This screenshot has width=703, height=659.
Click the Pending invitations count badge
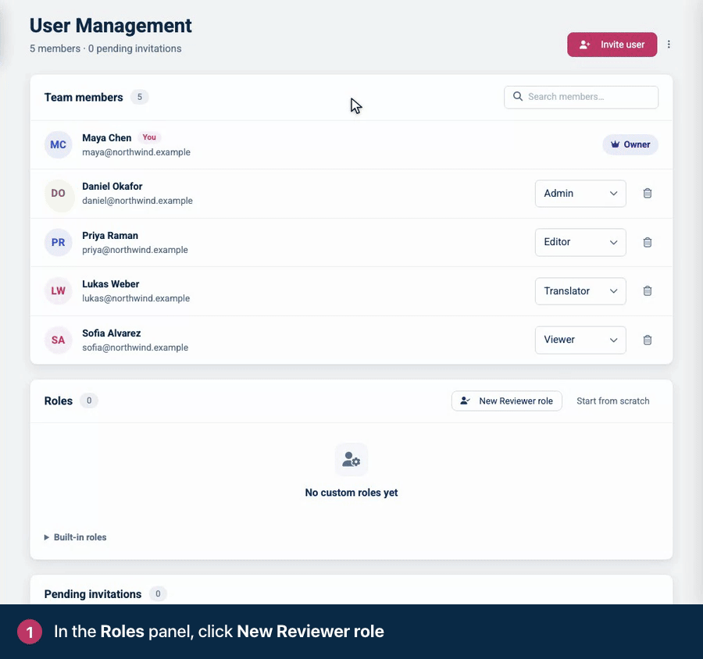click(x=158, y=593)
